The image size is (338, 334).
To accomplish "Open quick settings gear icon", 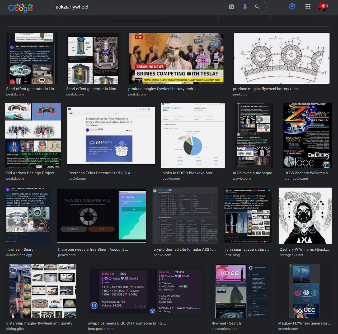I will (x=292, y=6).
